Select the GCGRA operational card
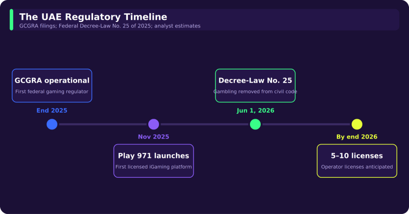The image size is (409, 214). pyautogui.click(x=52, y=86)
